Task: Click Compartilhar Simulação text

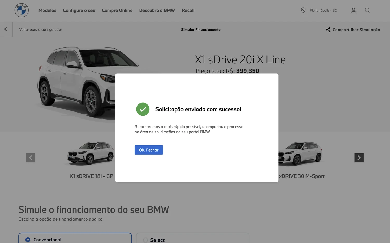Action: (x=356, y=30)
